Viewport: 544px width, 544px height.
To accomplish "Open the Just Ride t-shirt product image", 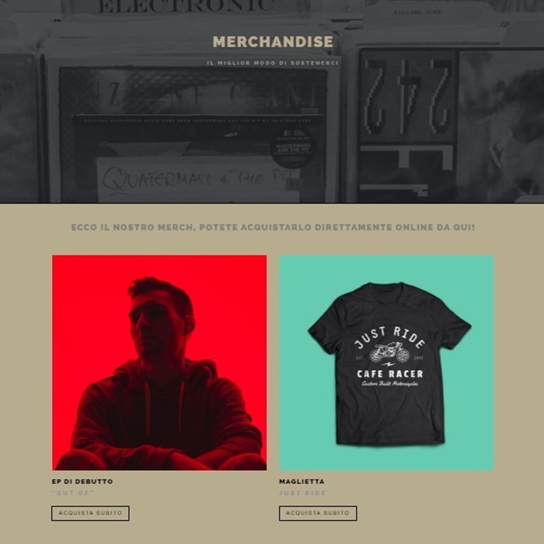I will click(x=386, y=363).
